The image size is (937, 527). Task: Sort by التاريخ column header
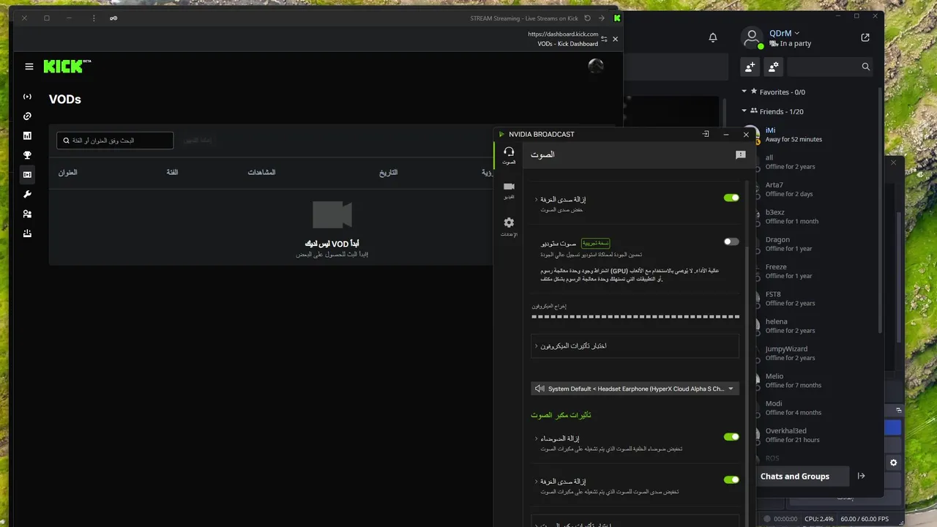tap(389, 173)
